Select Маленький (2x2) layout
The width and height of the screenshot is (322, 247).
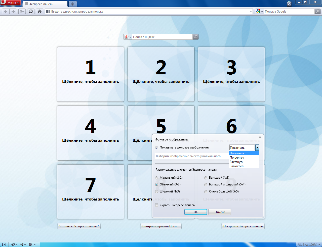(156, 178)
